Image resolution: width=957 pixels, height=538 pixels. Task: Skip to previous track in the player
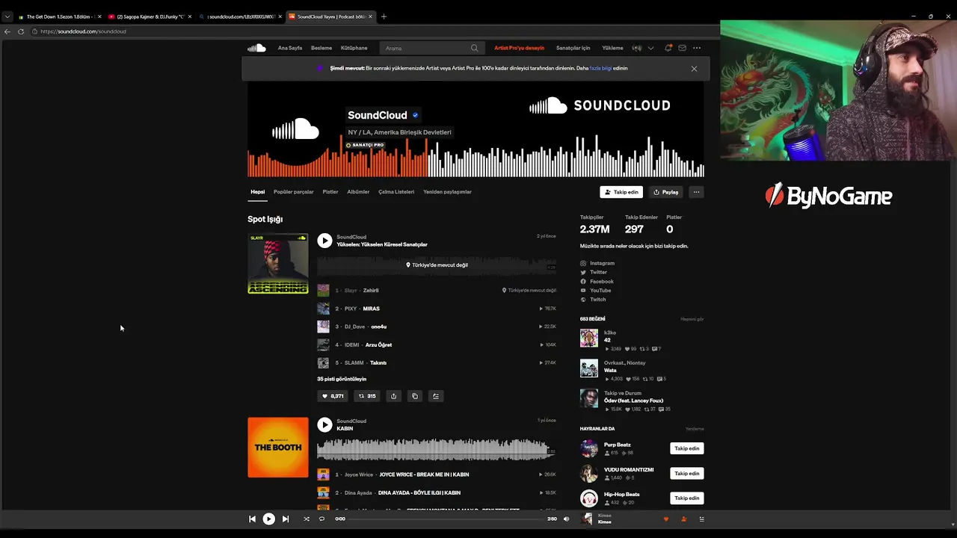click(252, 519)
